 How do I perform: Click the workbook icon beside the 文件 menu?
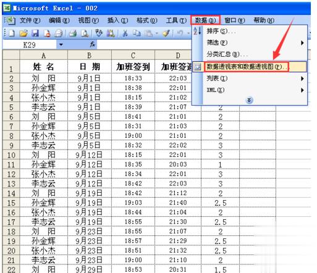pos(10,20)
